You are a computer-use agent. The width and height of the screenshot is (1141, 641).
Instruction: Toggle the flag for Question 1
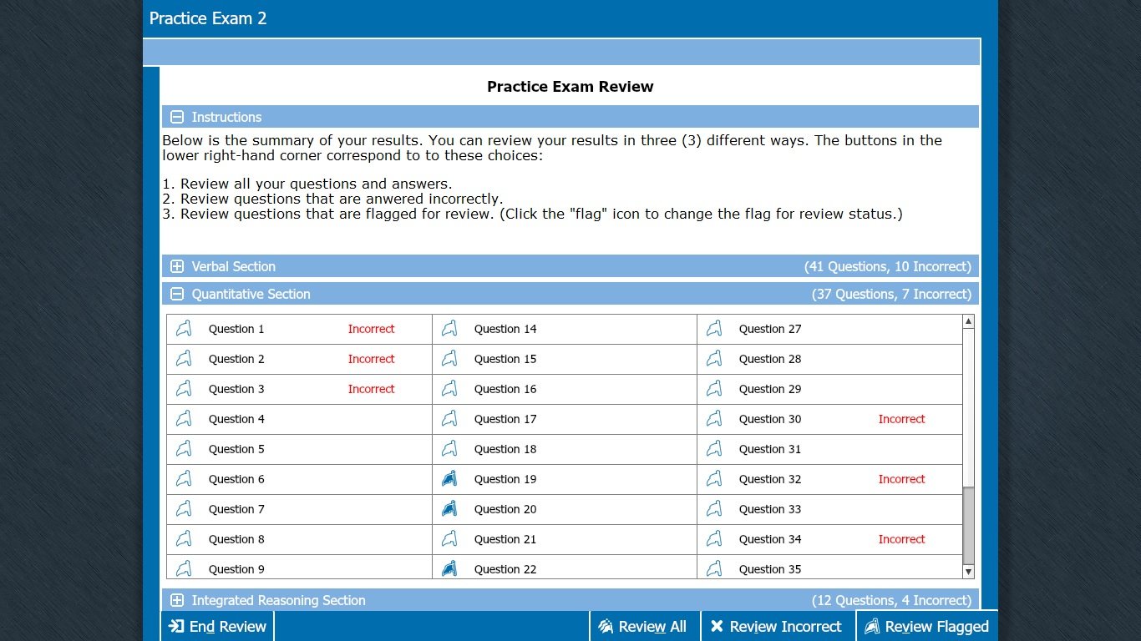point(184,329)
